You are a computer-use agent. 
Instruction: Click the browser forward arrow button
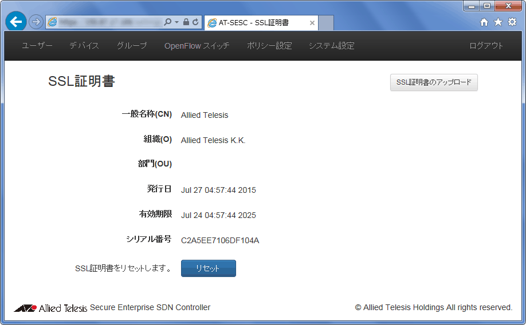[36, 22]
